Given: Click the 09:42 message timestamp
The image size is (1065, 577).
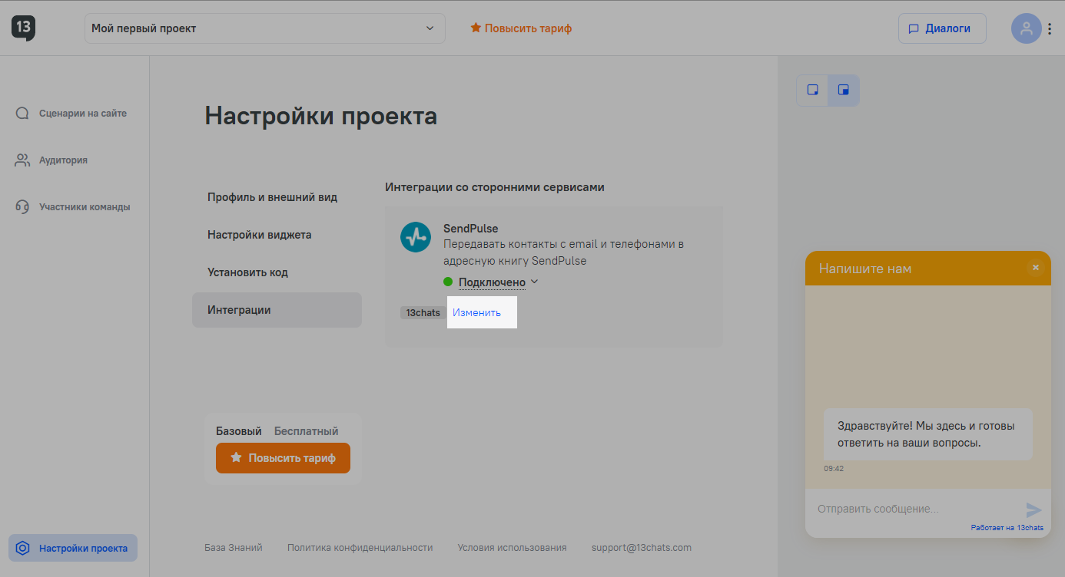Looking at the screenshot, I should tap(834, 468).
